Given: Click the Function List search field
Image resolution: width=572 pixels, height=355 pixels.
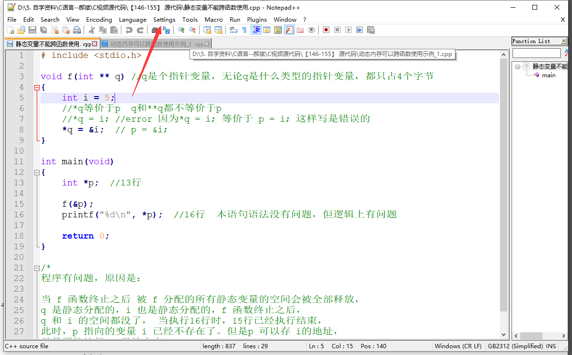Looking at the screenshot, I should point(536,53).
